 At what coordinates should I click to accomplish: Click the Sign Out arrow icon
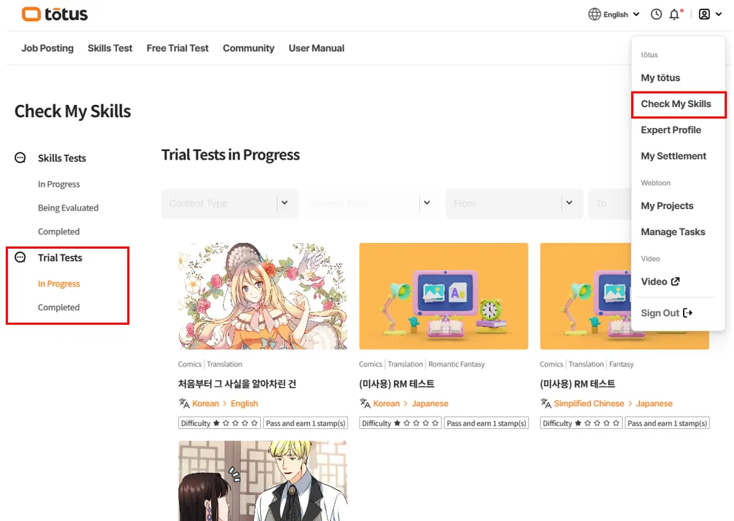click(x=687, y=313)
